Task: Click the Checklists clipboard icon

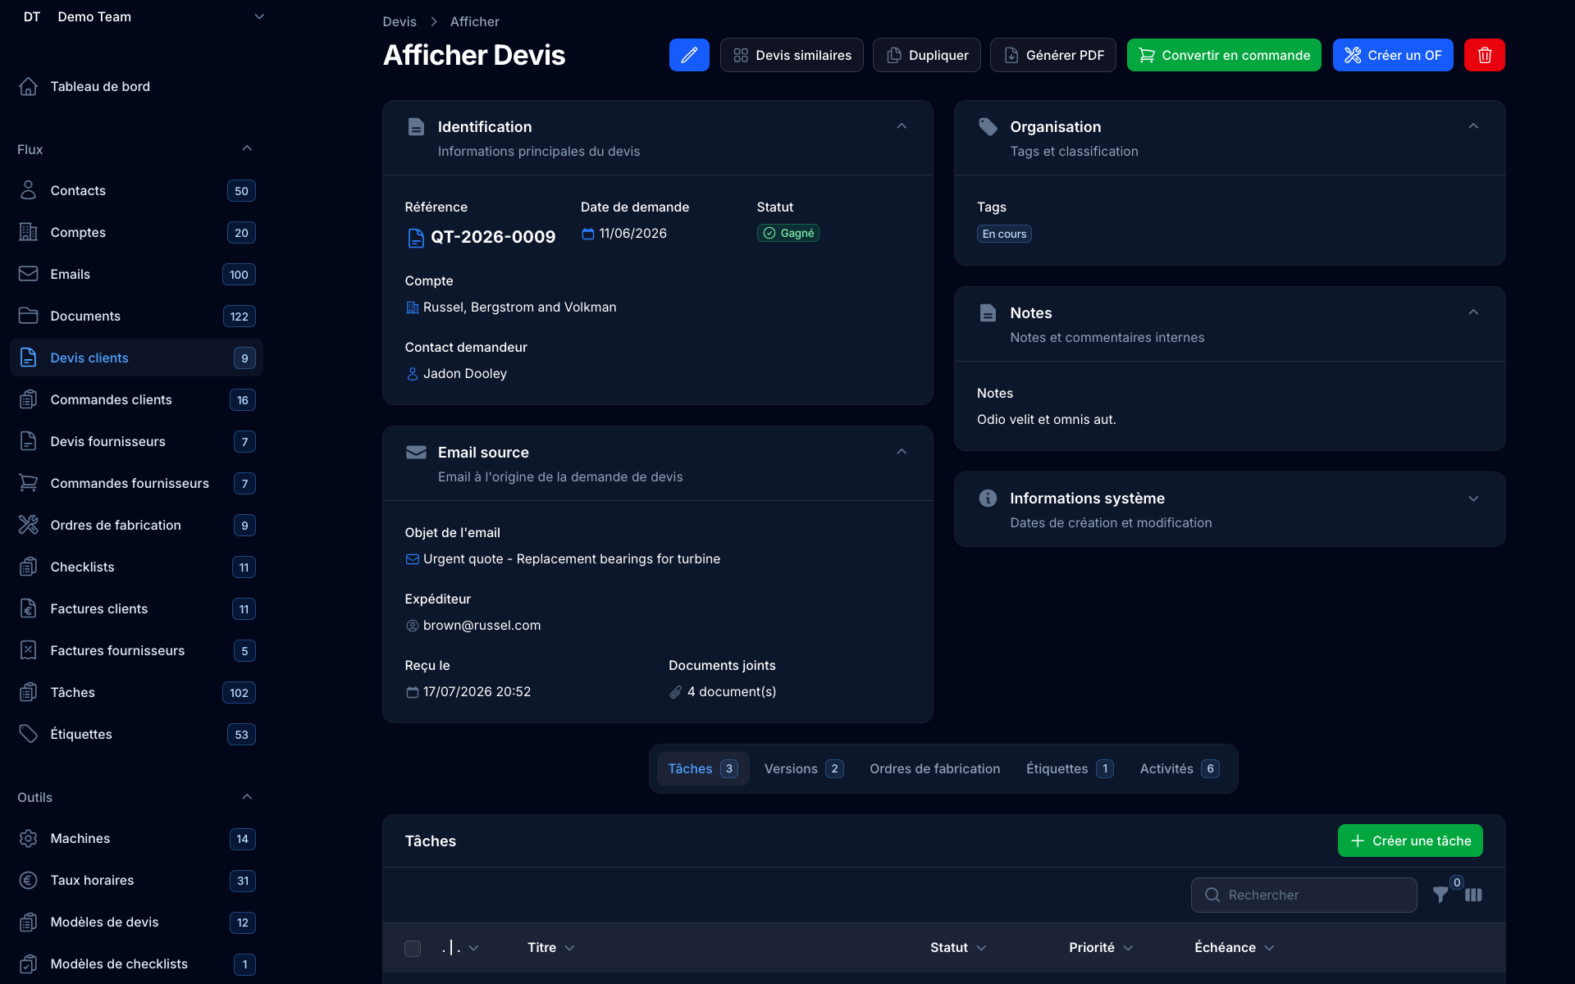Action: [x=29, y=567]
